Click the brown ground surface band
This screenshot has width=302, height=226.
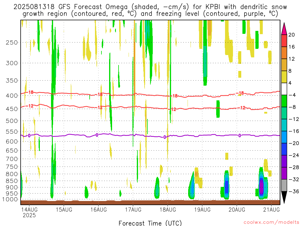coord(150,202)
